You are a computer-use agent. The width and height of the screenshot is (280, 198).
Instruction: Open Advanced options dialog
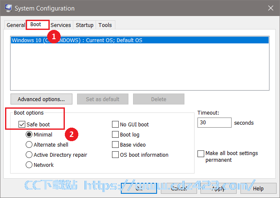click(41, 99)
